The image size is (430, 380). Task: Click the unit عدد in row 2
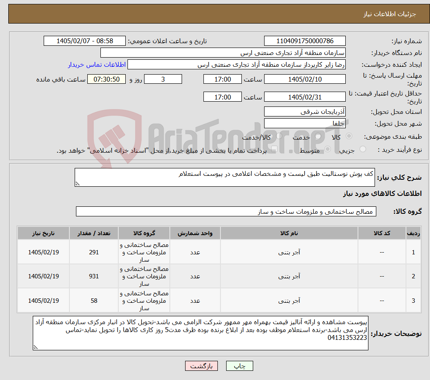[x=195, y=276]
